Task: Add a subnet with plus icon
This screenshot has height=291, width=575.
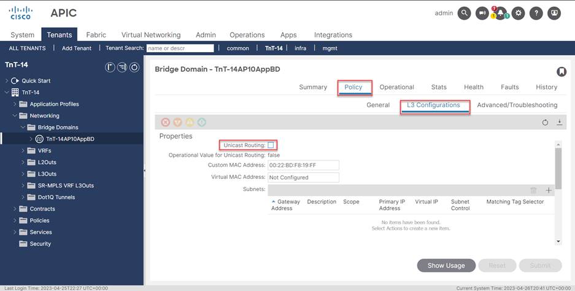Action: click(x=549, y=190)
